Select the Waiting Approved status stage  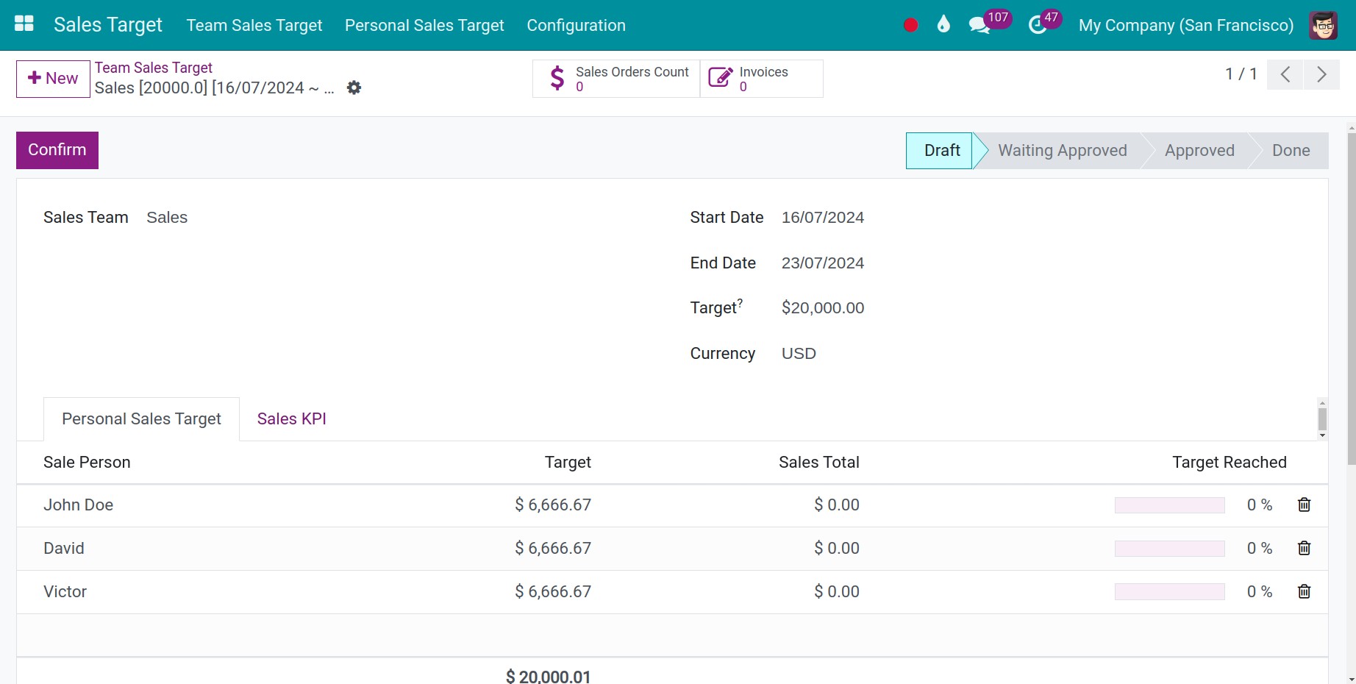(x=1062, y=151)
